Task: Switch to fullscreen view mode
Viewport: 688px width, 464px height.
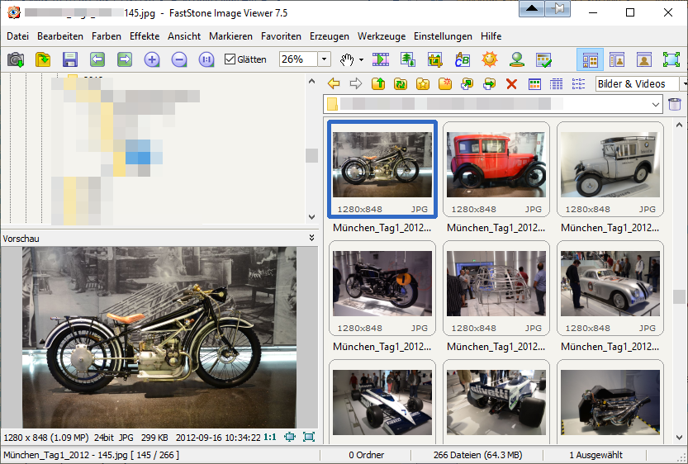Action: 671,59
